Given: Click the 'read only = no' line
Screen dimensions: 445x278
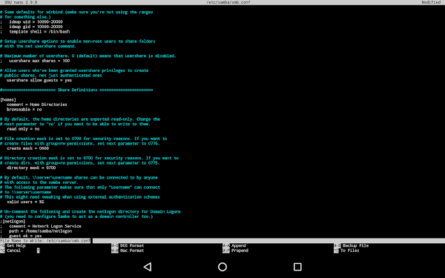Looking at the screenshot, I should pos(23,129).
